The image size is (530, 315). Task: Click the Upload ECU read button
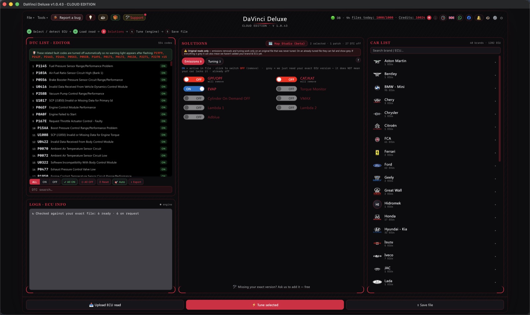tap(105, 305)
